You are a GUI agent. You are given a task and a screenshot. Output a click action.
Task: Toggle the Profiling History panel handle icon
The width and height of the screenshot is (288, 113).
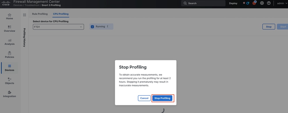(x=25, y=15)
